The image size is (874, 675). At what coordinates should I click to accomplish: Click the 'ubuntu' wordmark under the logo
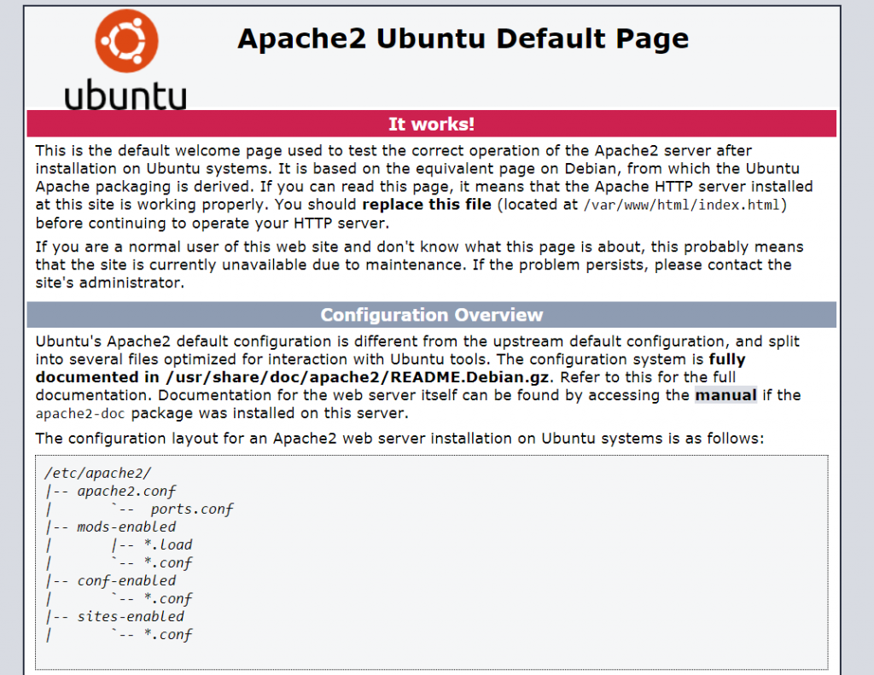coord(126,95)
